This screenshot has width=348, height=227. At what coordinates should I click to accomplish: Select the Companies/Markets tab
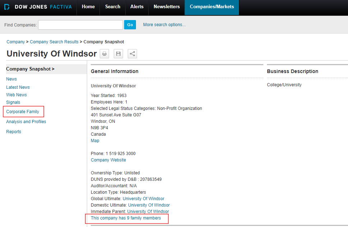coord(212,7)
